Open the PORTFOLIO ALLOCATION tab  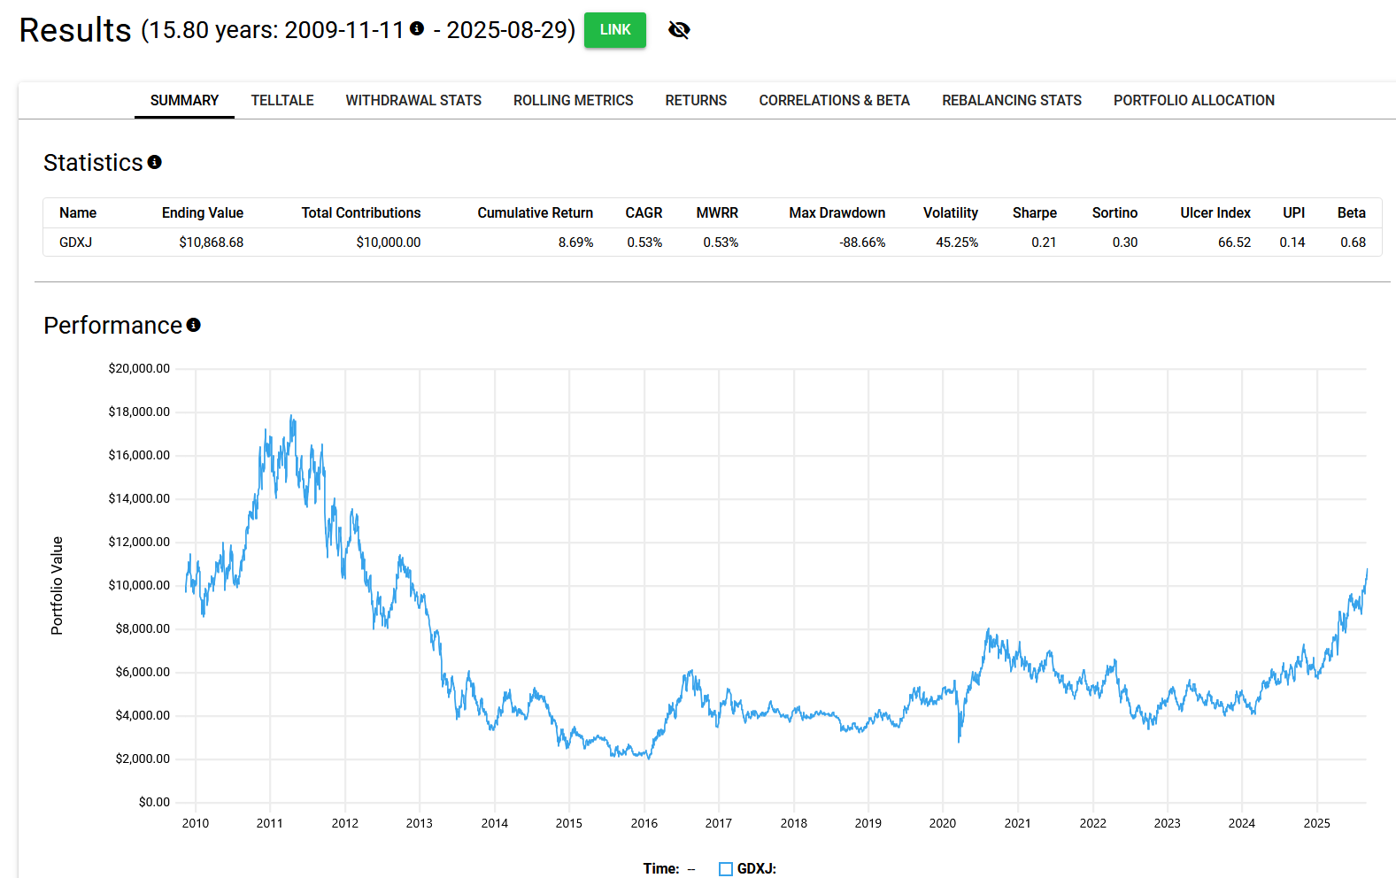[x=1194, y=100]
